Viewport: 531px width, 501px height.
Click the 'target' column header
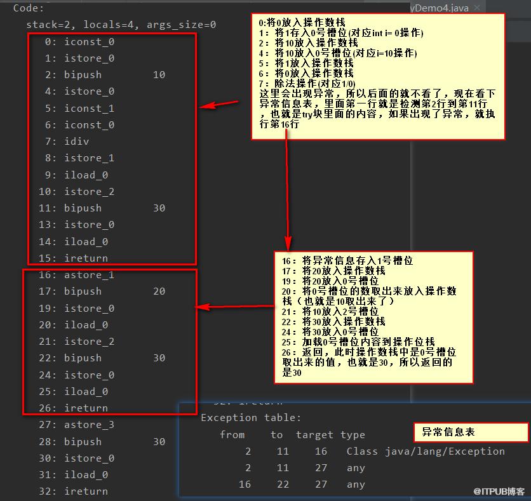coord(314,435)
